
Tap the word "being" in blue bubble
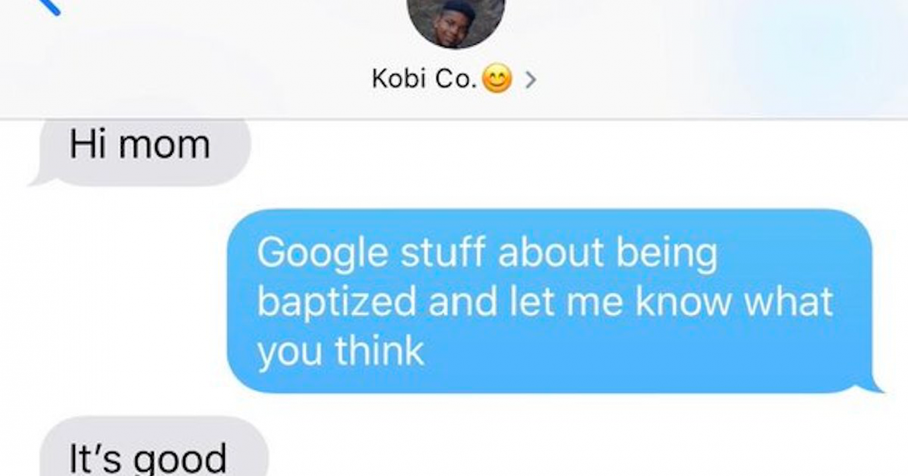pyautogui.click(x=667, y=255)
